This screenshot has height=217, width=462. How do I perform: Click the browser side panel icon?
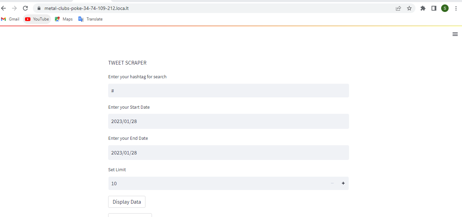(x=434, y=8)
